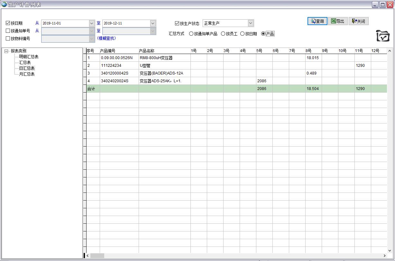Click the 导出 Excel export button
The height and width of the screenshot is (261, 395).
pyautogui.click(x=338, y=21)
